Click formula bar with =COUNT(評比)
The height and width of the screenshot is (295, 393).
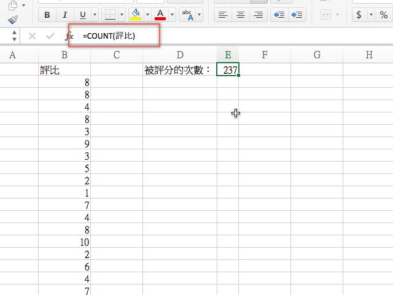[x=236, y=36]
